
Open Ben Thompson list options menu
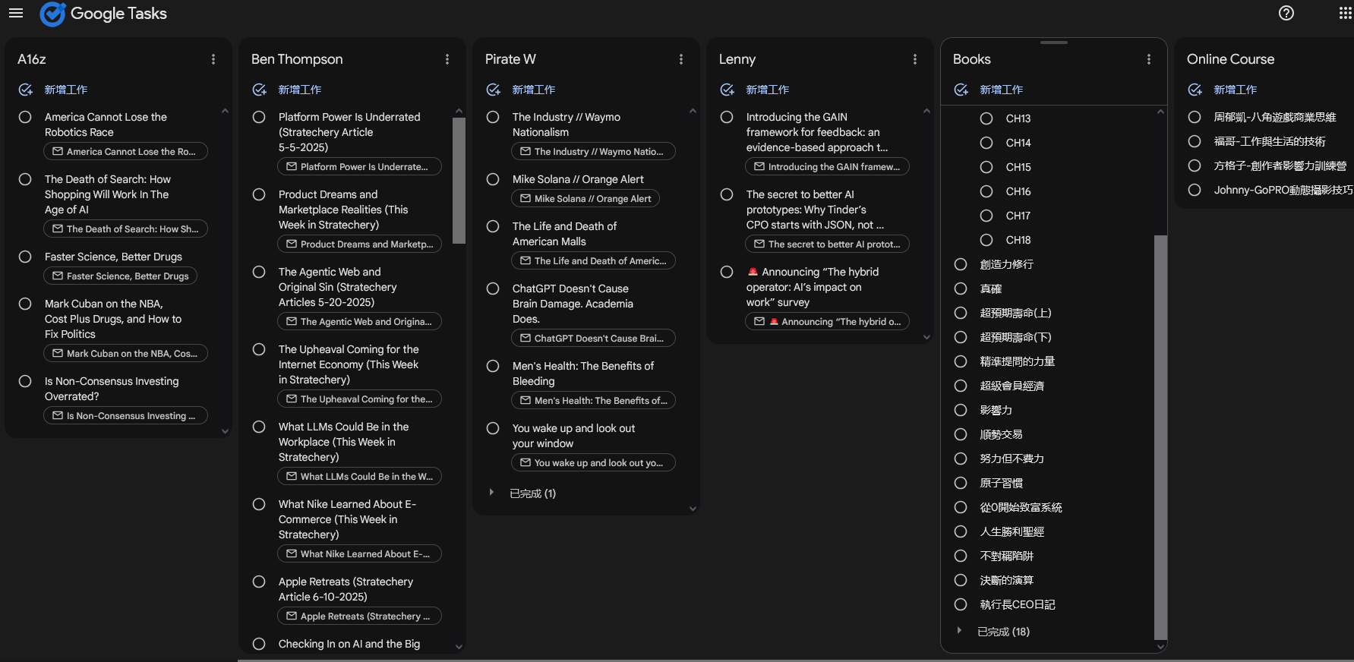coord(447,59)
